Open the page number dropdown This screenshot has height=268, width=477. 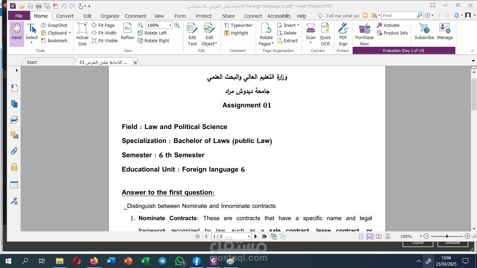(x=249, y=236)
